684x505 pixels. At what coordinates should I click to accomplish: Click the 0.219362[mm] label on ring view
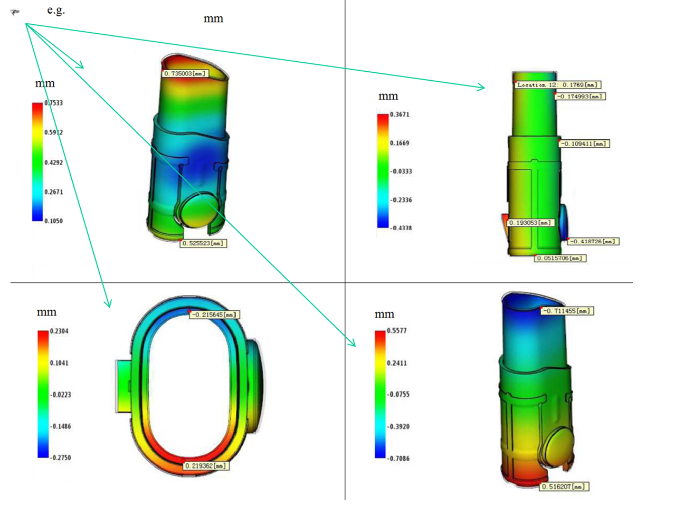[206, 466]
